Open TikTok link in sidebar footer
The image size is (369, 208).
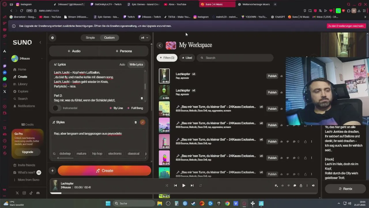[x=31, y=193]
